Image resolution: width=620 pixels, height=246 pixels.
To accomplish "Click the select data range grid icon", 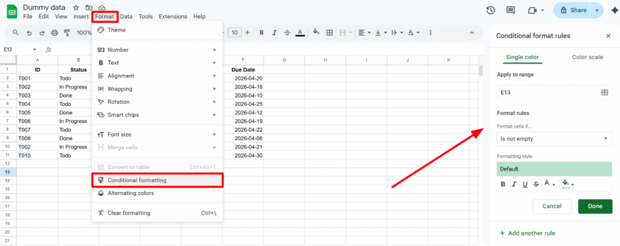I will click(604, 92).
